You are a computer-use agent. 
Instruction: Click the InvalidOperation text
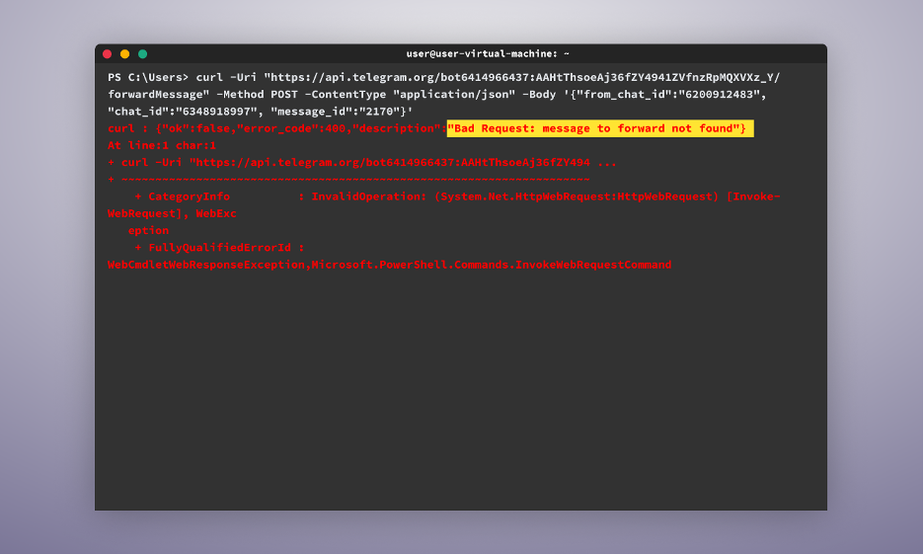[365, 197]
